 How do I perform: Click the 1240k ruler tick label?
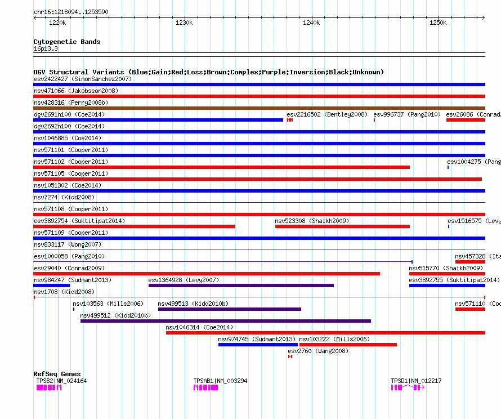point(311,23)
